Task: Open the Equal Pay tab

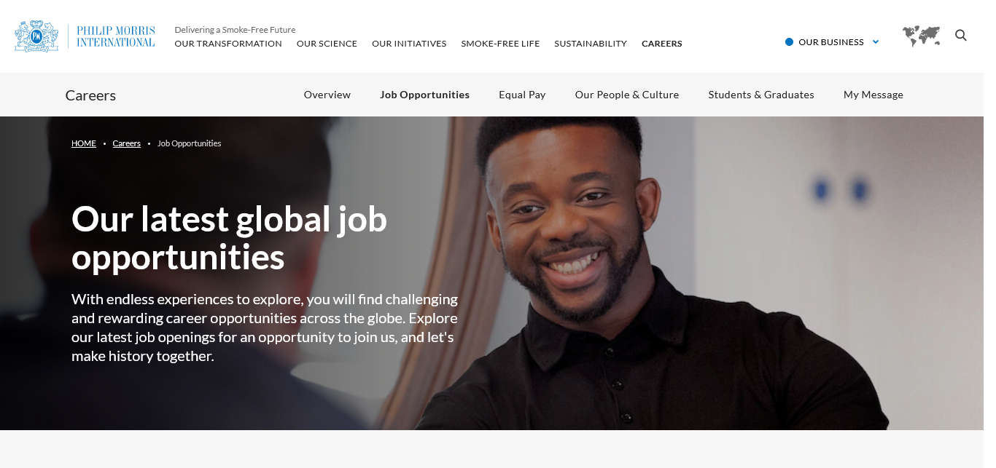Action: tap(522, 95)
